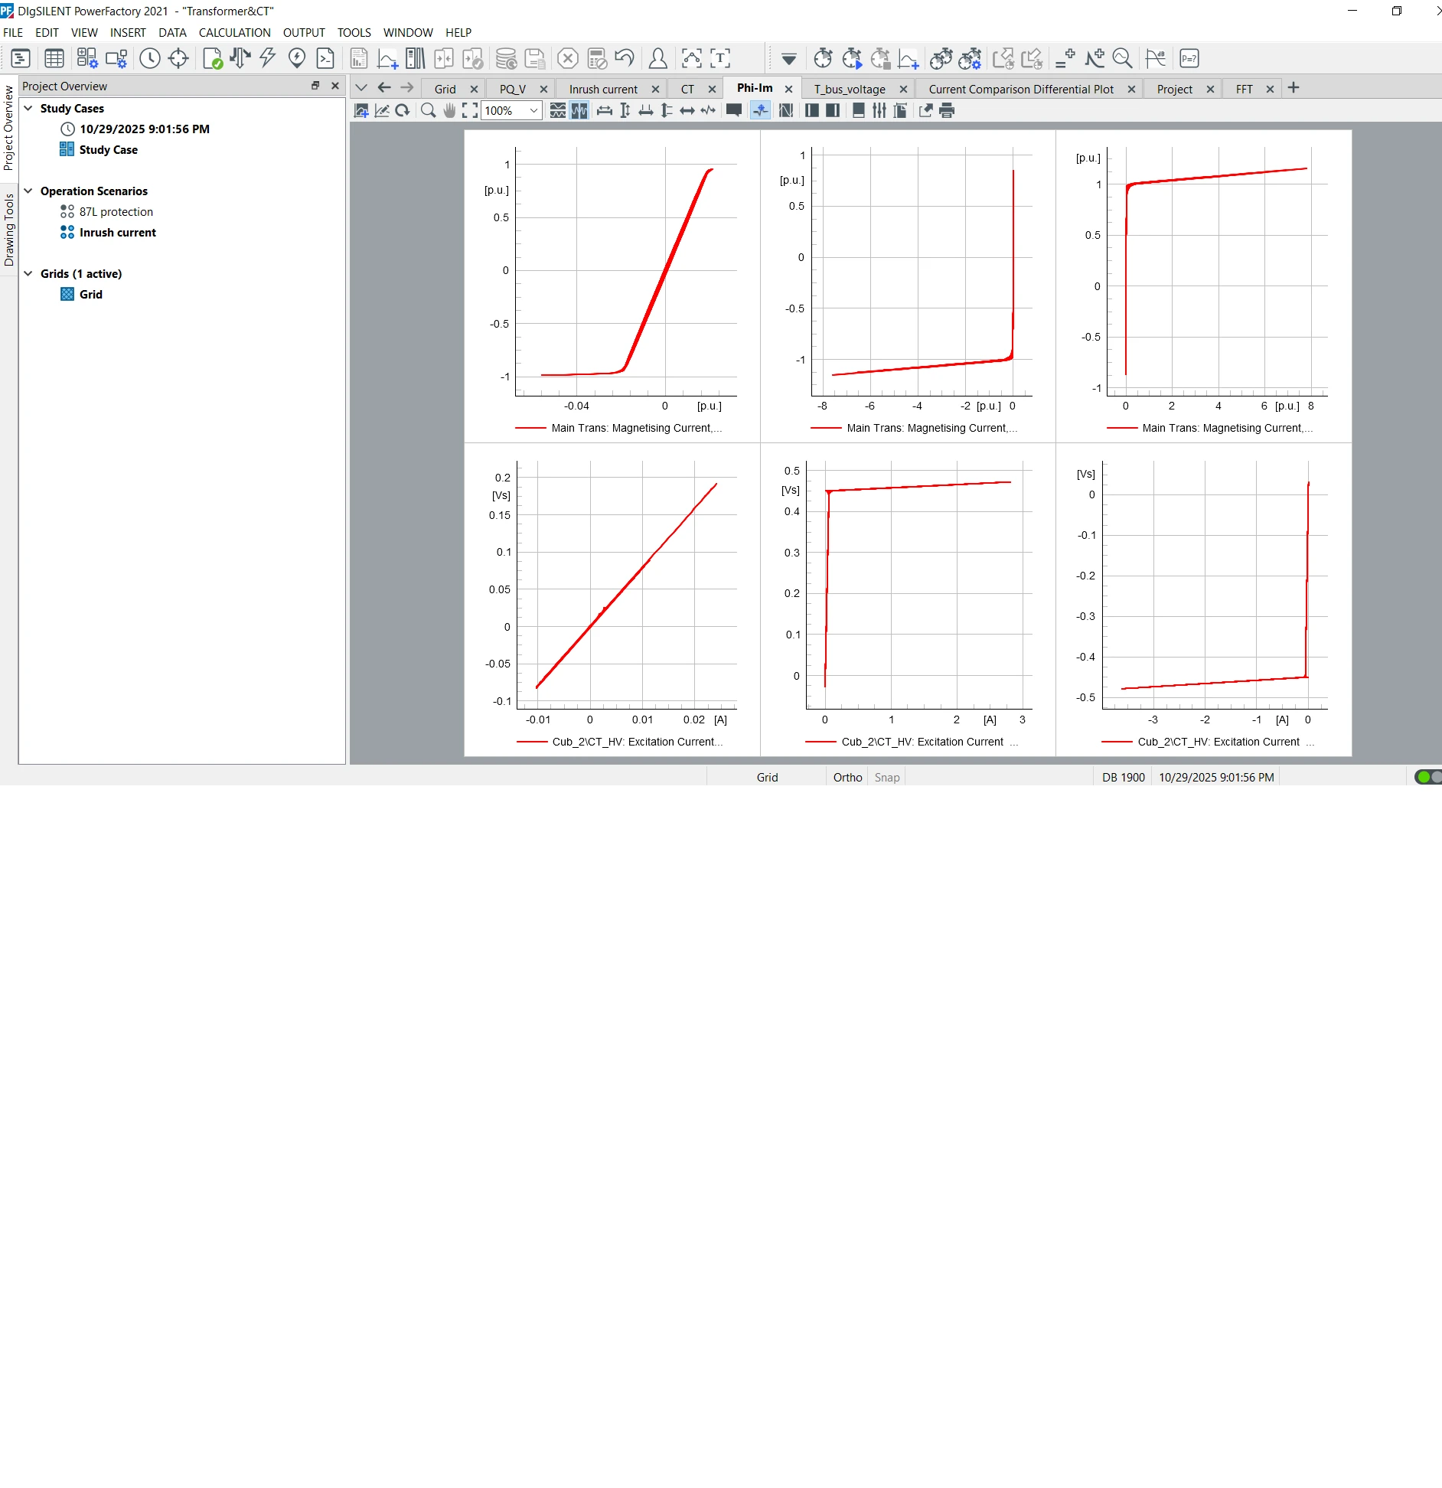The image size is (1442, 1488).
Task: Click the magnifier zoom tool in plot toolbar
Action: coord(429,111)
